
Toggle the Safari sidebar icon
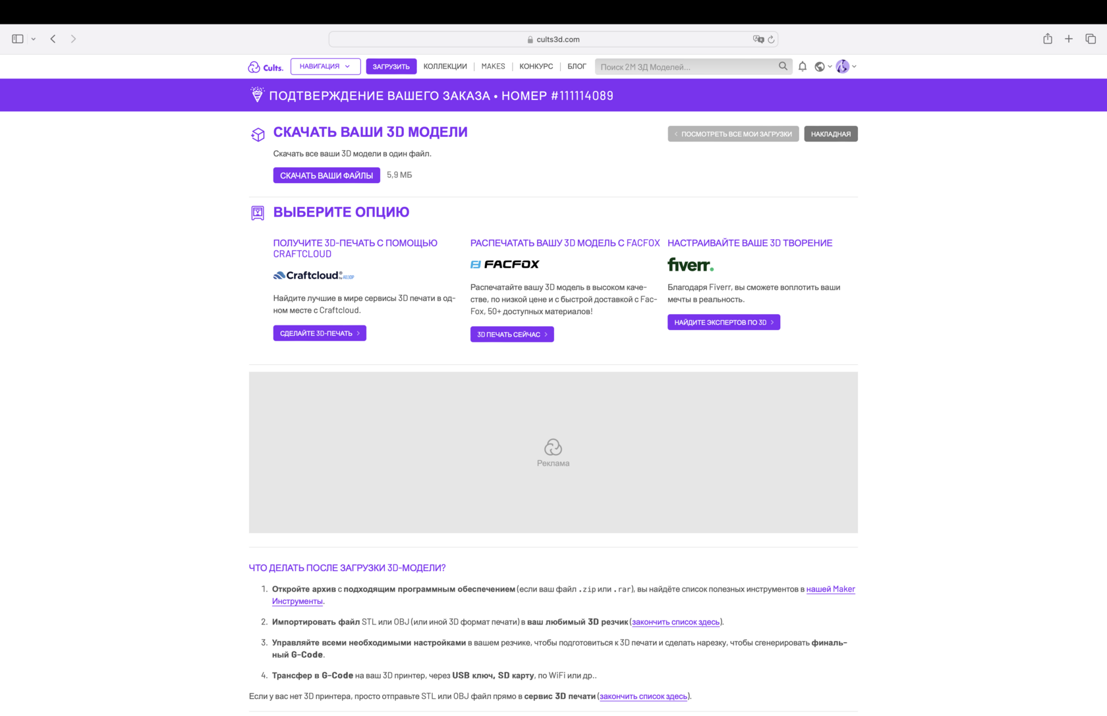click(18, 39)
